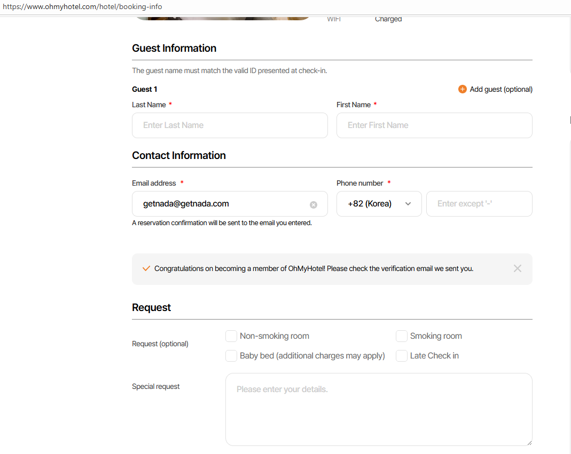Clear the email address with the X icon
The image size is (571, 454).
click(314, 204)
